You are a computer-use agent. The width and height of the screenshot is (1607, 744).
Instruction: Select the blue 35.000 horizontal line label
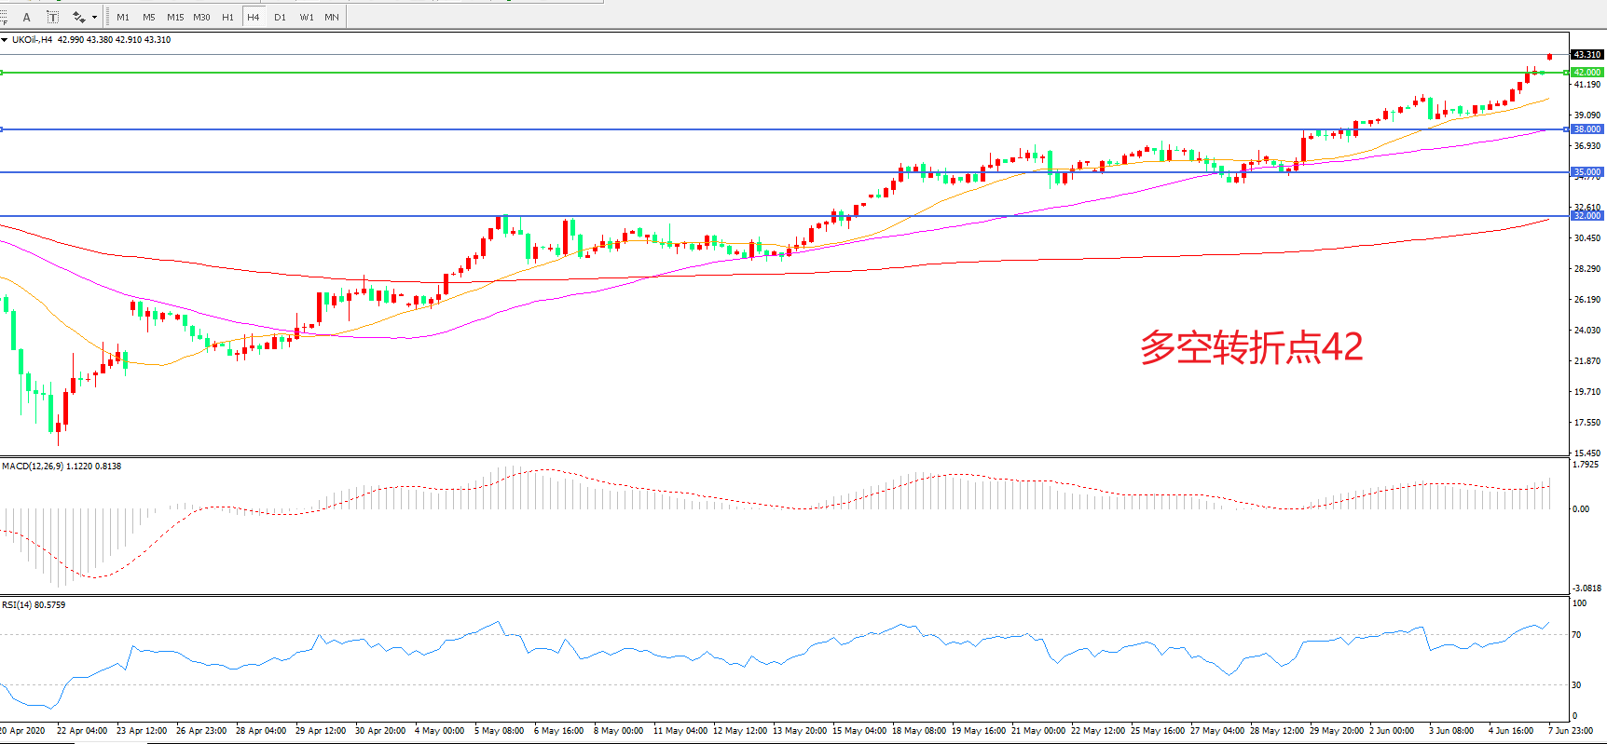tap(1586, 172)
